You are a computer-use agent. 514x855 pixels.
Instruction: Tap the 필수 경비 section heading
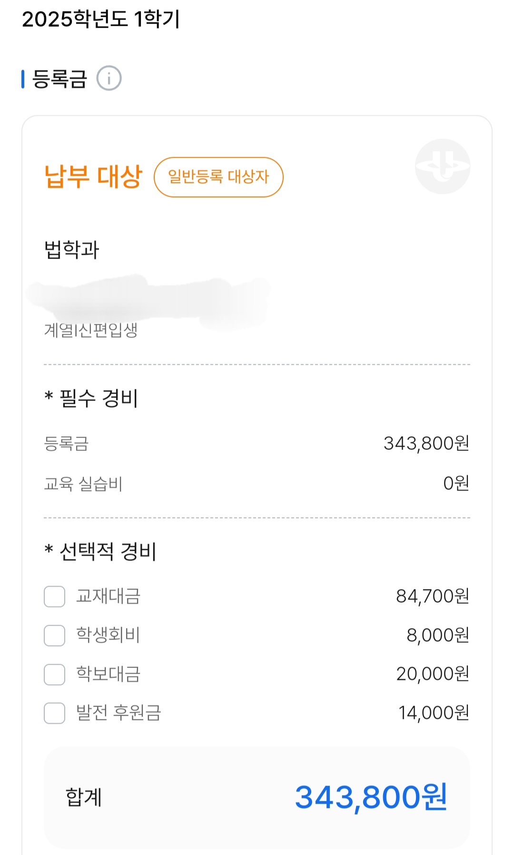coord(91,398)
